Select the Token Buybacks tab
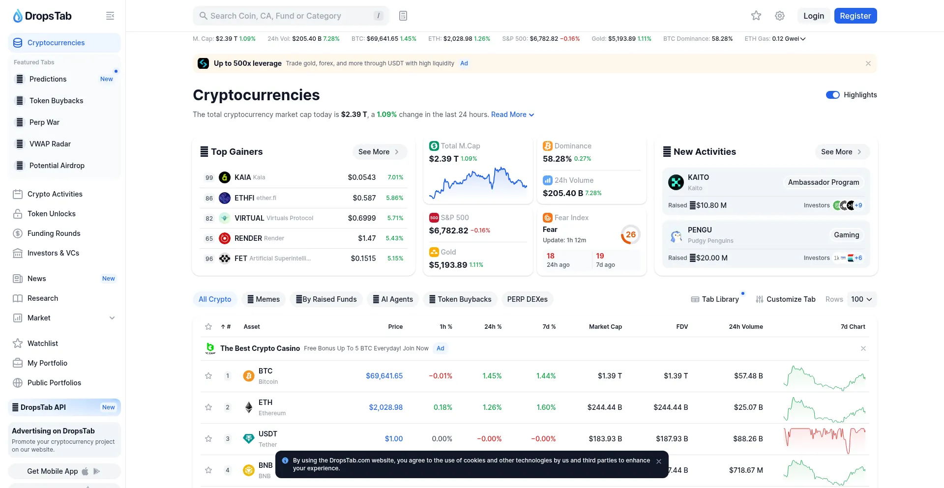 click(x=460, y=299)
